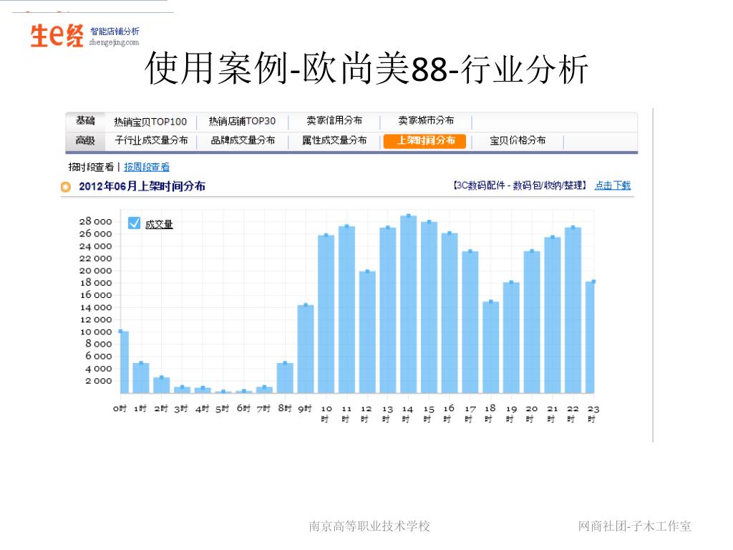This screenshot has width=733, height=550.
Task: Click the 22时 bar in chart
Action: click(x=573, y=310)
